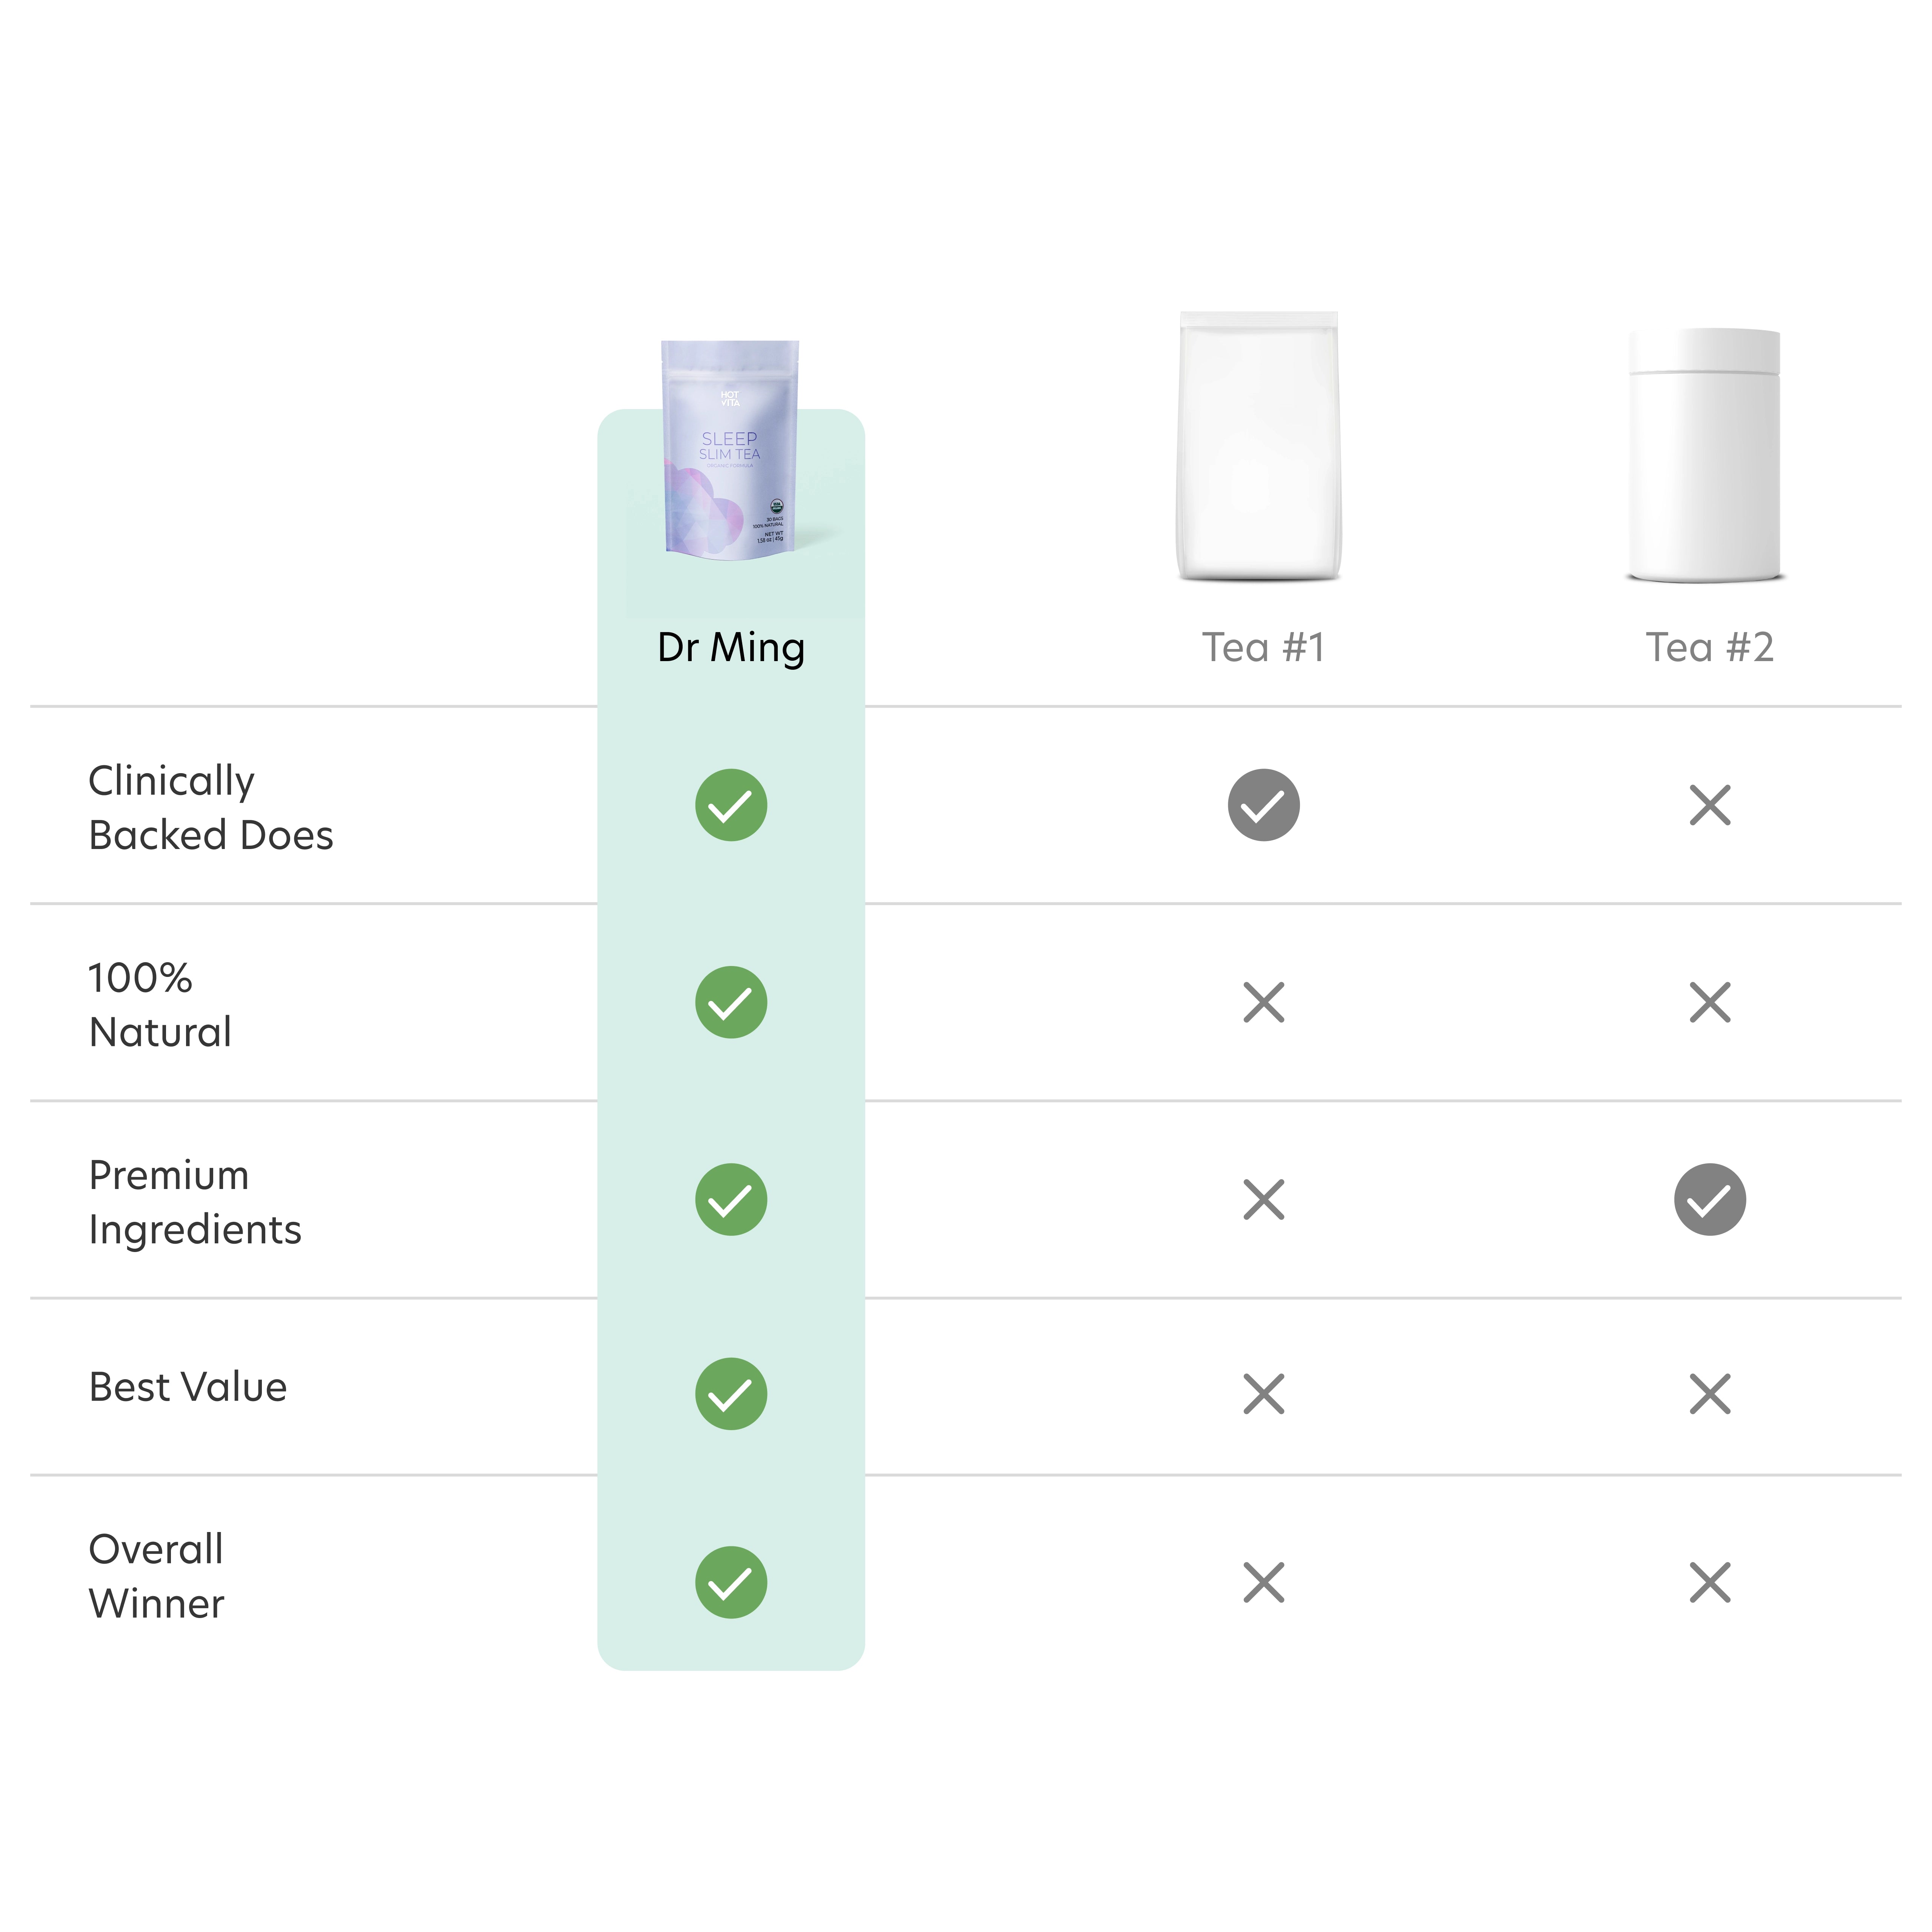This screenshot has width=1932, height=1932.
Task: Select the Tea #2 white jar image
Action: [x=1706, y=455]
